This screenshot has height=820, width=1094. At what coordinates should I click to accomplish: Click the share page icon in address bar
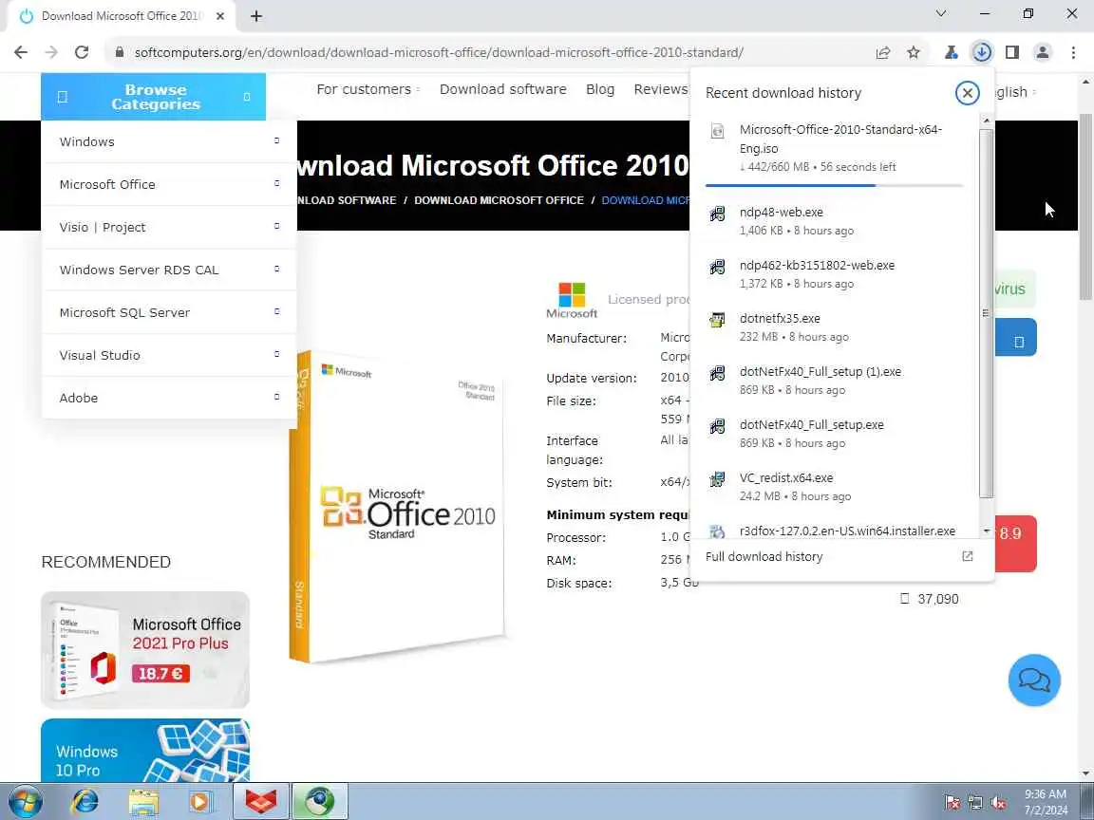(x=883, y=52)
